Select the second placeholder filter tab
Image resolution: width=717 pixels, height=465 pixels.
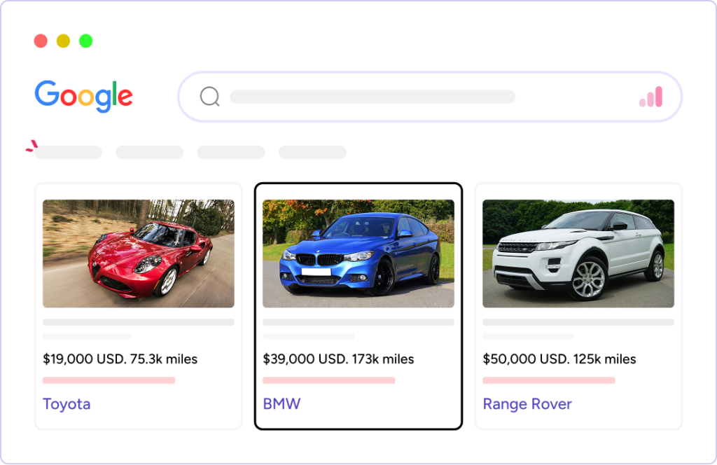(149, 152)
